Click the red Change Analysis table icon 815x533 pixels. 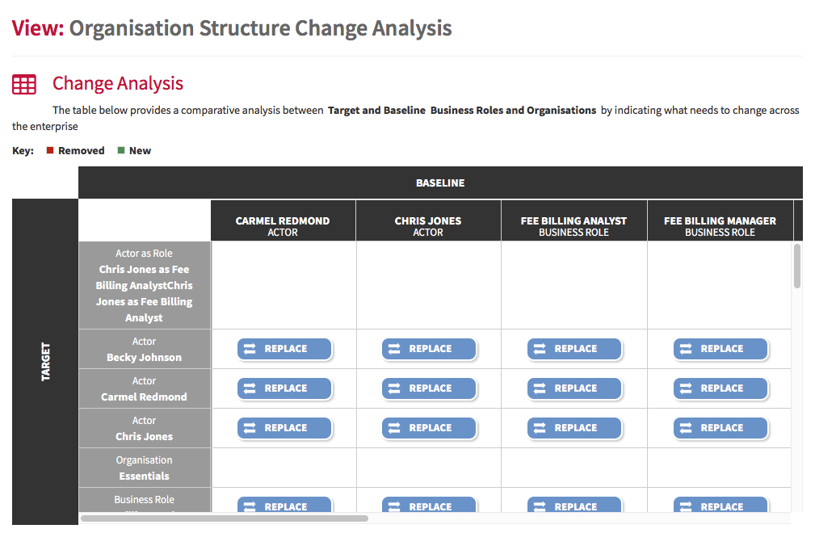pos(24,84)
